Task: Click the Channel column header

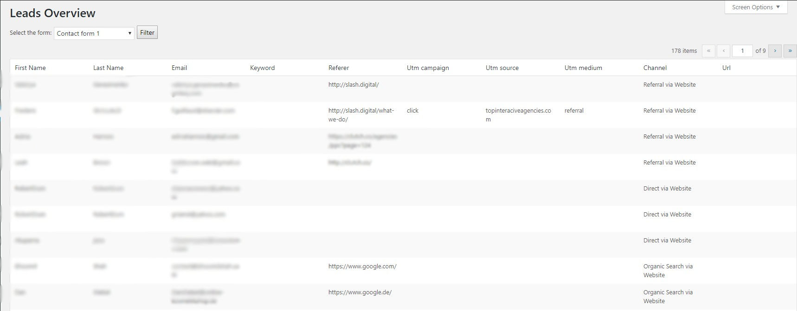Action: coord(655,68)
